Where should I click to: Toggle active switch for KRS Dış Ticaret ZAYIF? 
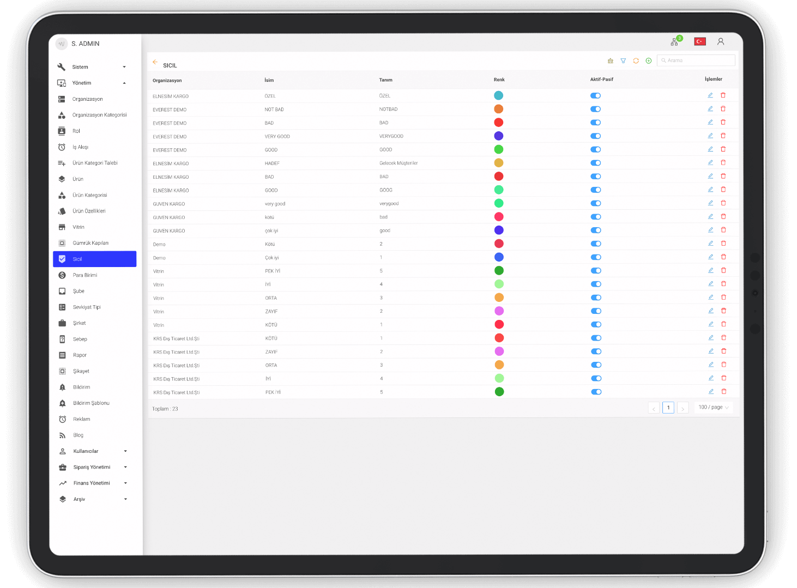(596, 351)
